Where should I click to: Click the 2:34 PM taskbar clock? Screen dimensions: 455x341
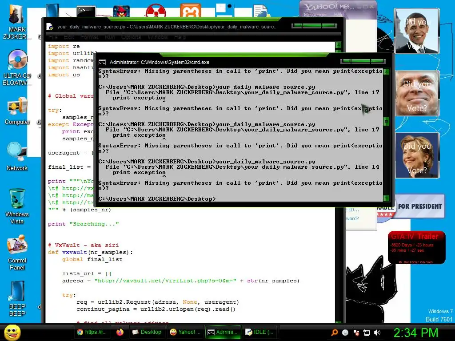tap(415, 333)
